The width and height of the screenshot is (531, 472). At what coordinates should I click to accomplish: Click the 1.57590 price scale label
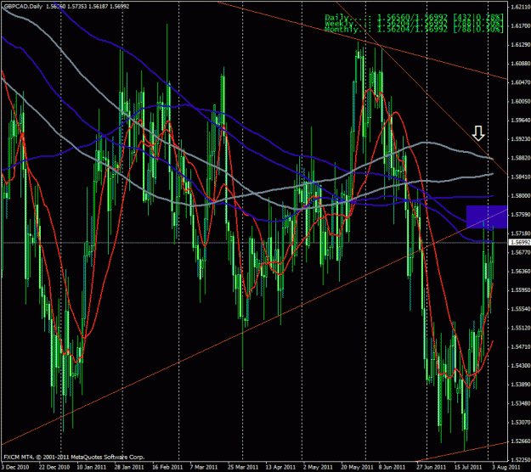pyautogui.click(x=521, y=215)
